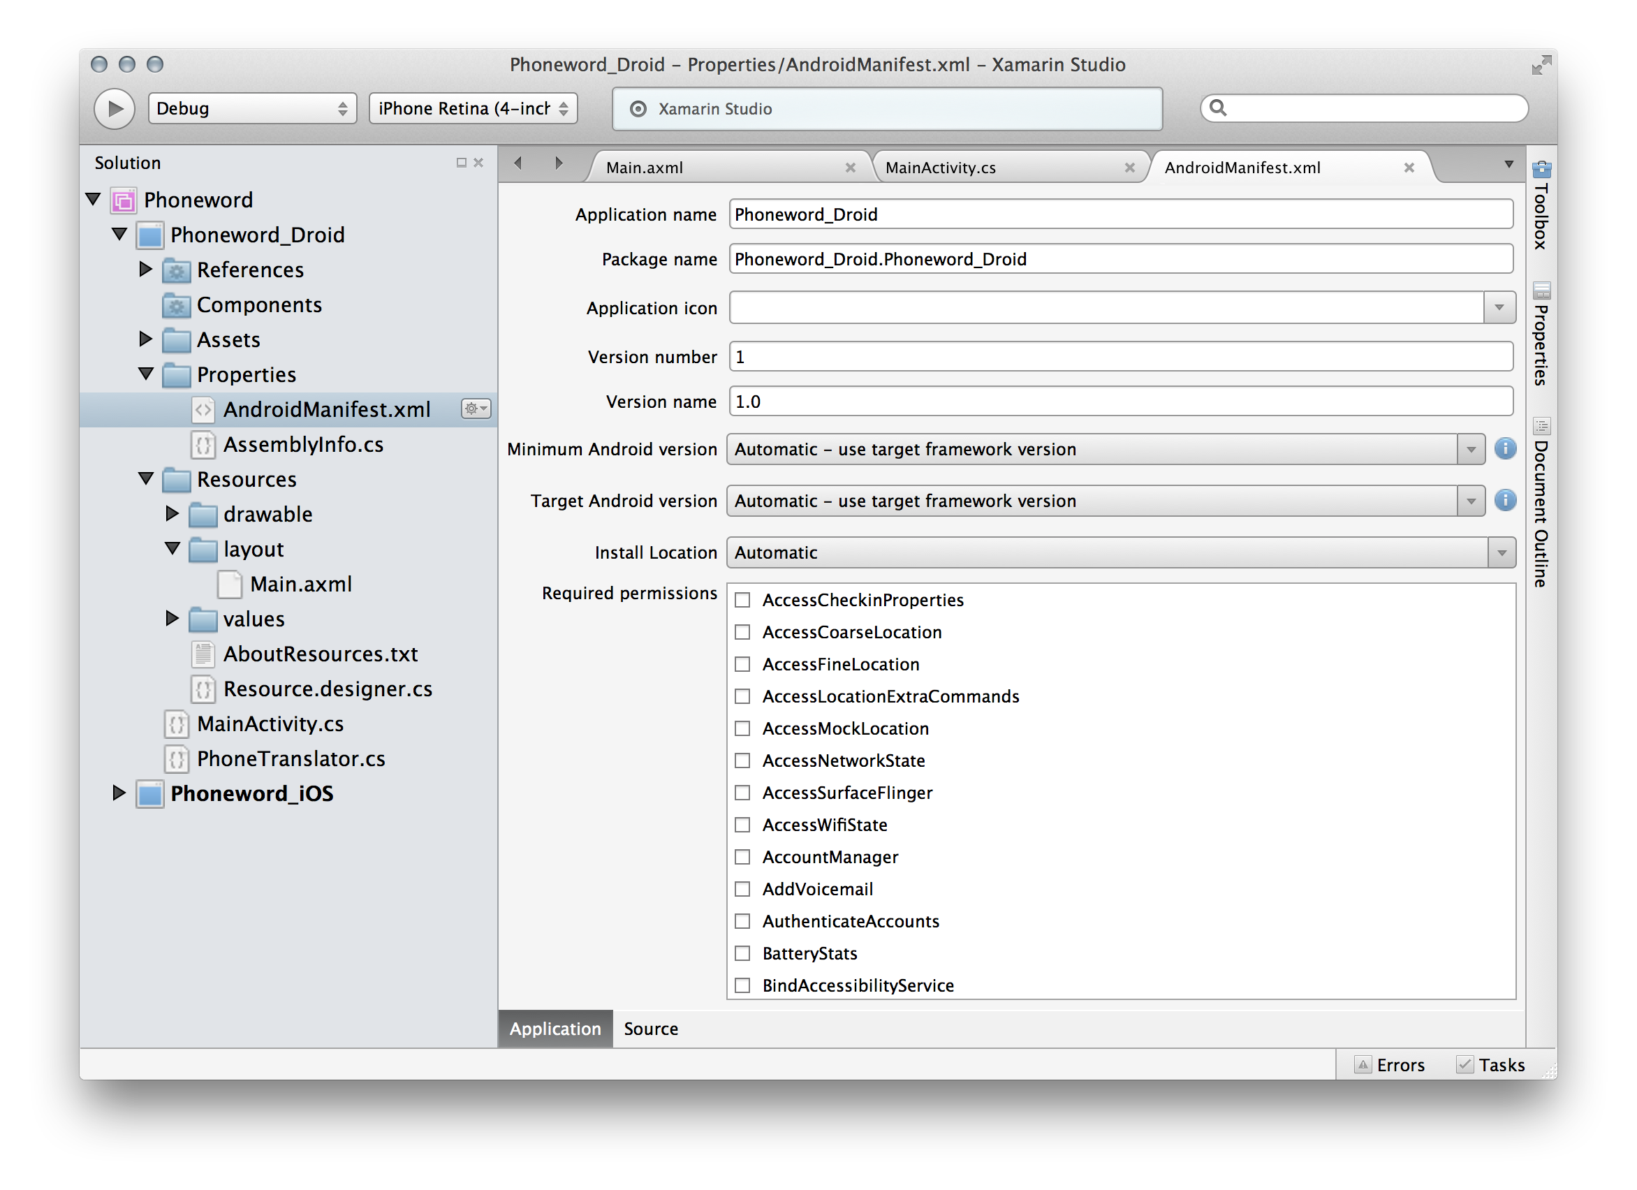Switch to the MainActivity.cs tab
This screenshot has height=1190, width=1637.
[x=940, y=168]
